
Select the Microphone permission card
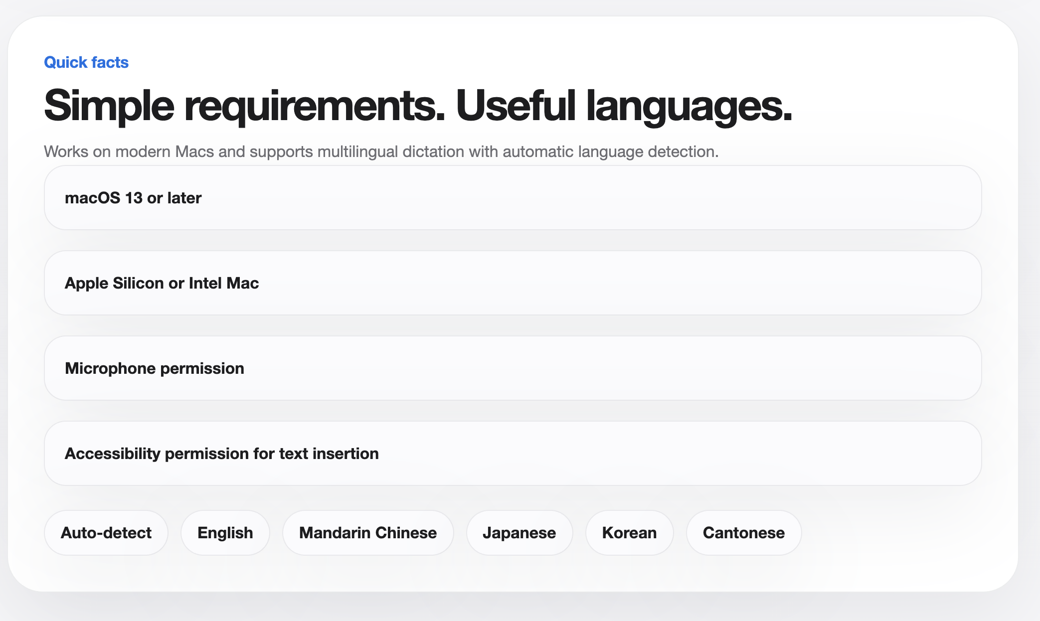coord(513,368)
